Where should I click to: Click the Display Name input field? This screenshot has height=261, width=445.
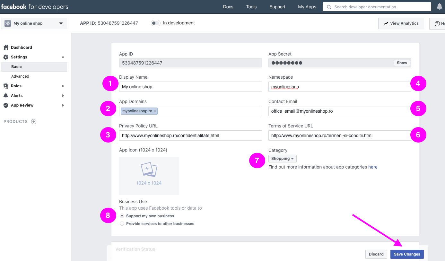point(190,87)
